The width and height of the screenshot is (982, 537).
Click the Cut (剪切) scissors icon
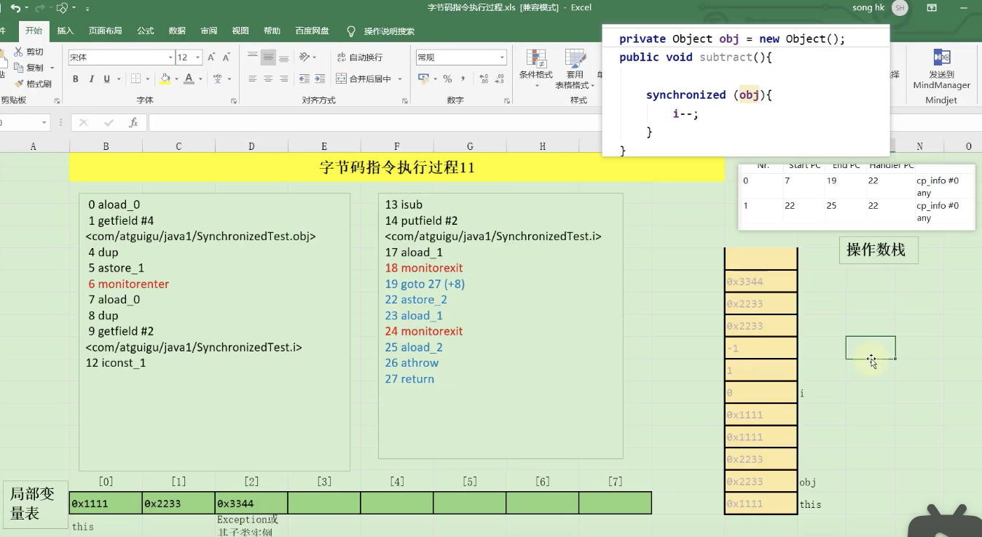click(x=19, y=52)
